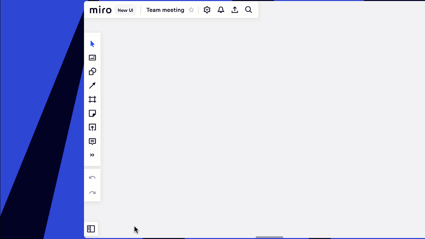The width and height of the screenshot is (425, 239).
Task: Click the New UI badge
Action: click(x=125, y=10)
